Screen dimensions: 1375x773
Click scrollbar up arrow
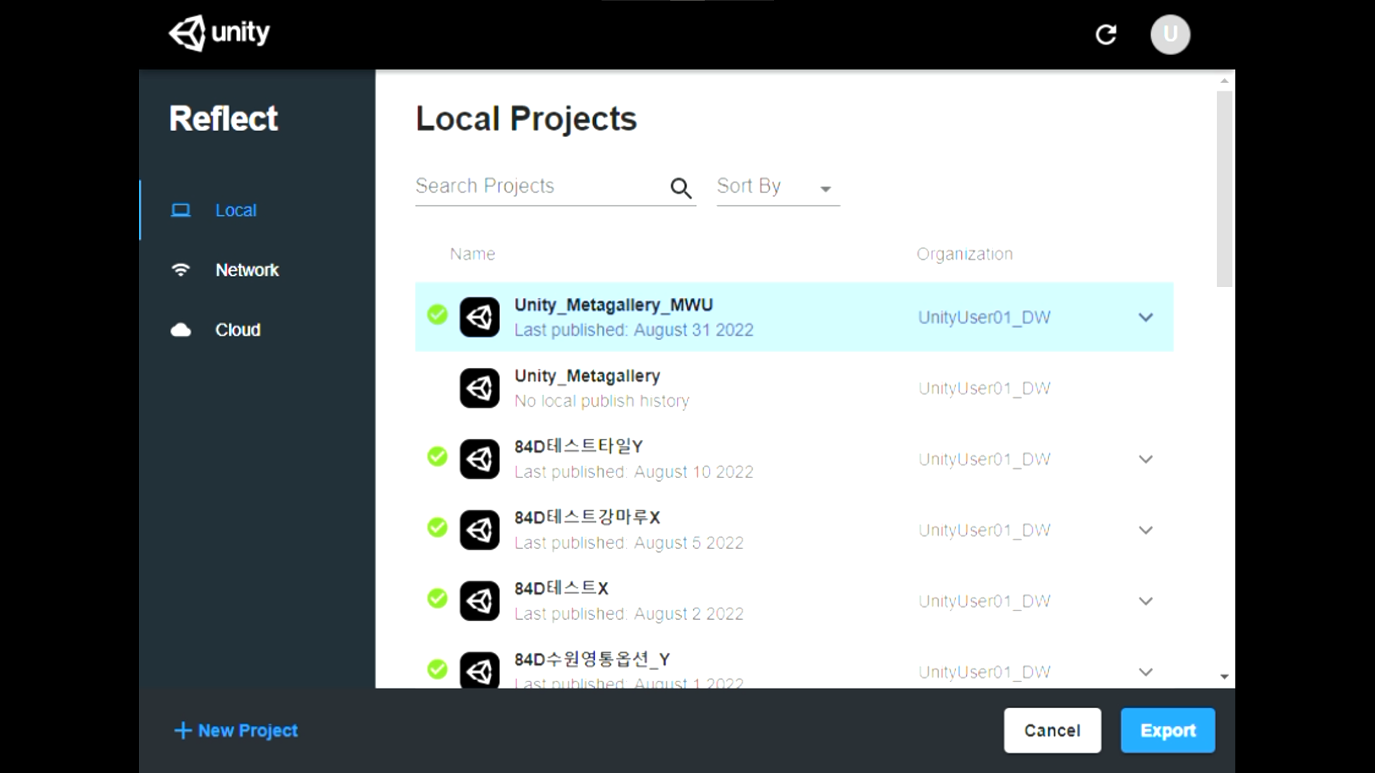pyautogui.click(x=1224, y=80)
